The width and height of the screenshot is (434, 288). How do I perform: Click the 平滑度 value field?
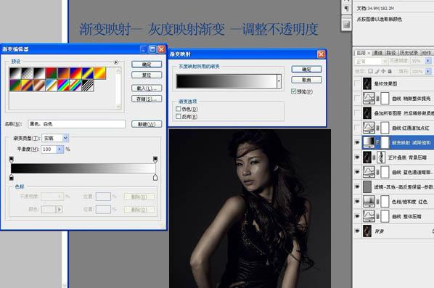point(49,149)
